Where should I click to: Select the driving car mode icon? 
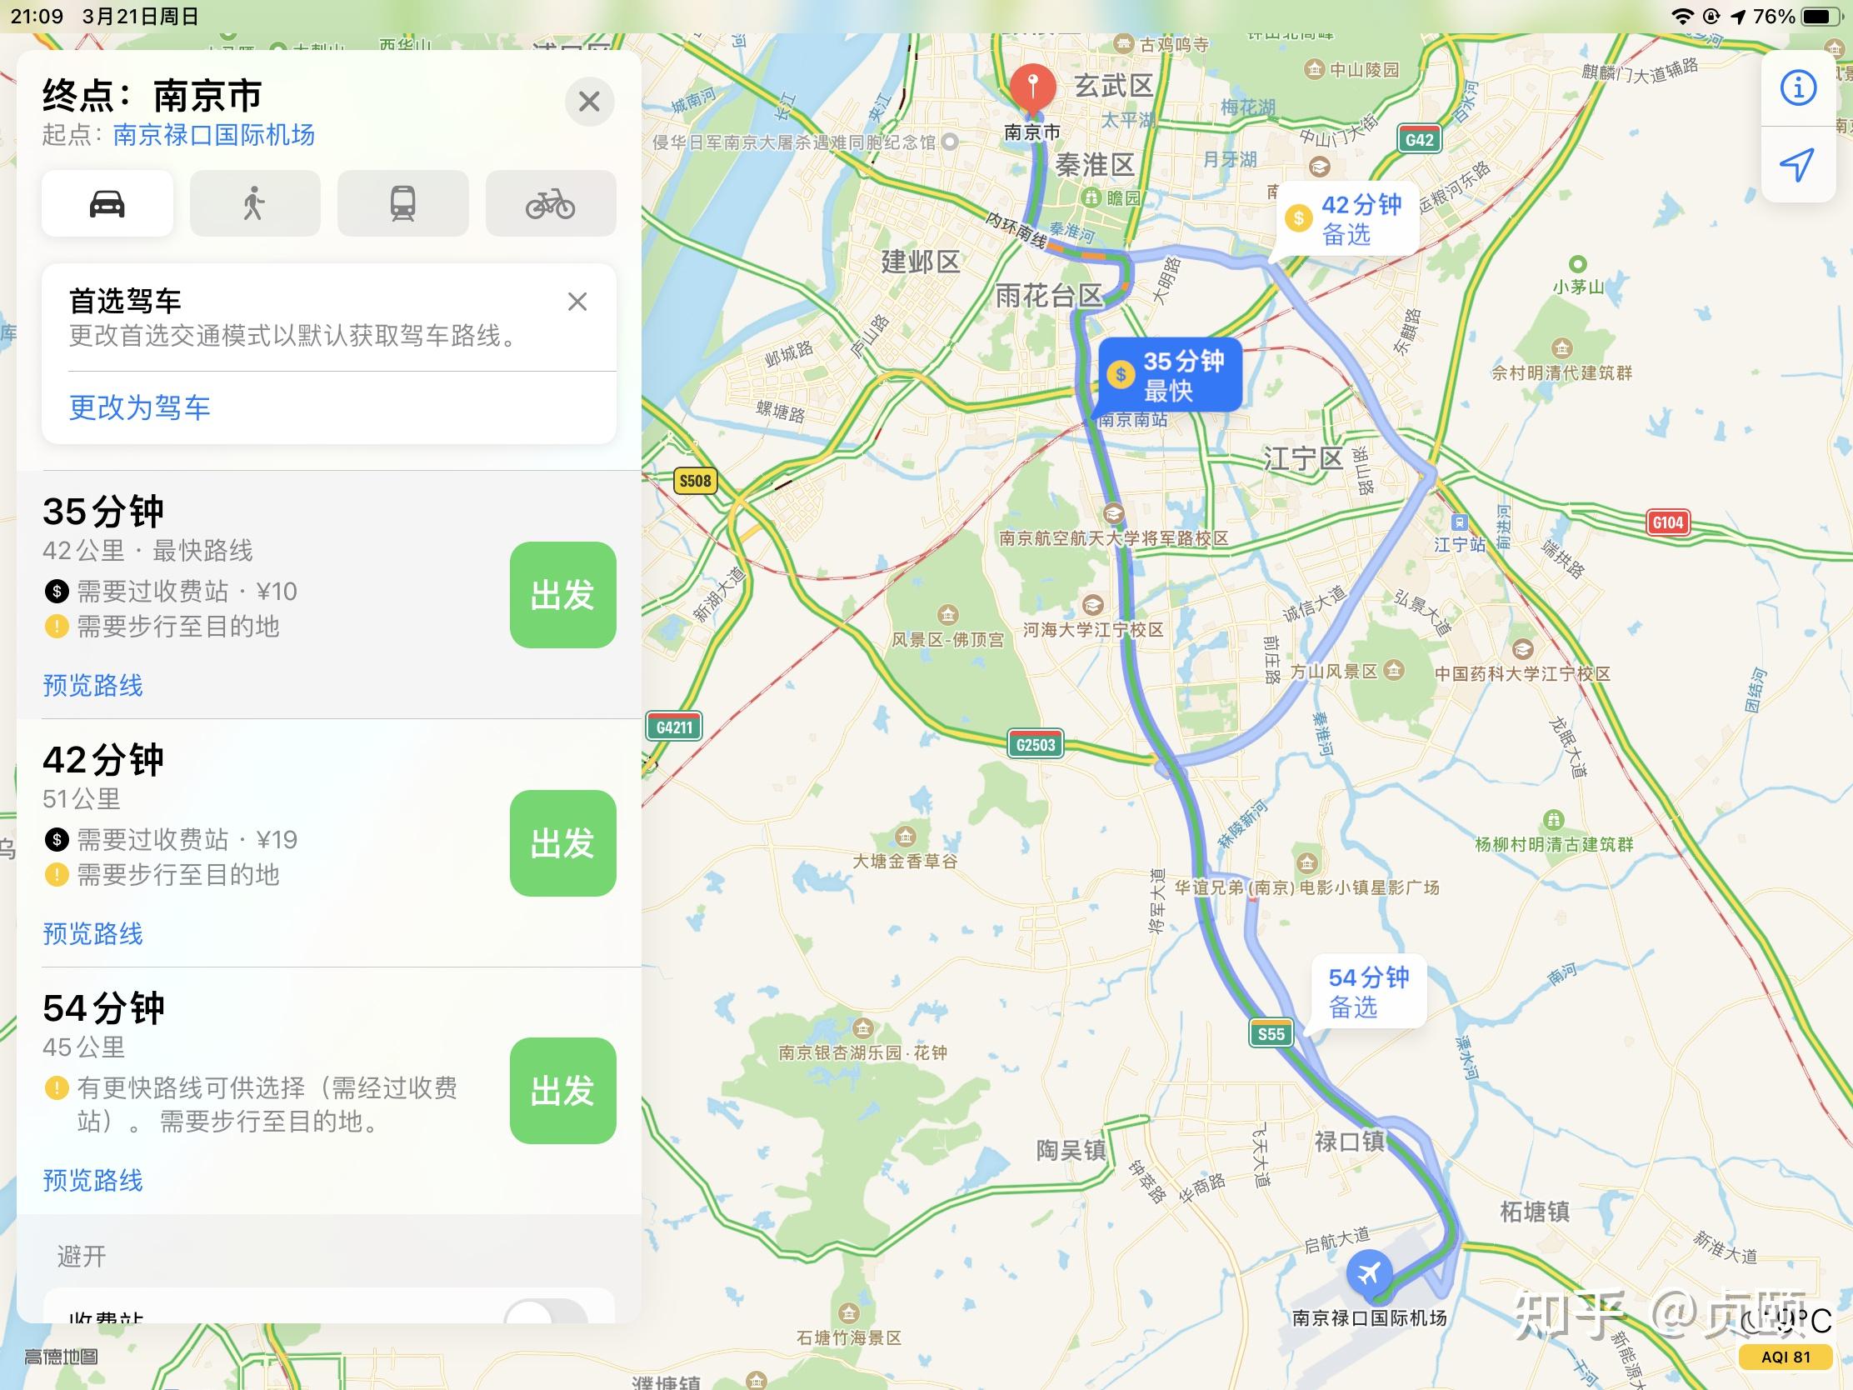pos(107,203)
